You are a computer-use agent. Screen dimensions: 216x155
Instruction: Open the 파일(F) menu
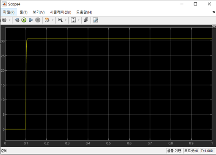coord(9,12)
